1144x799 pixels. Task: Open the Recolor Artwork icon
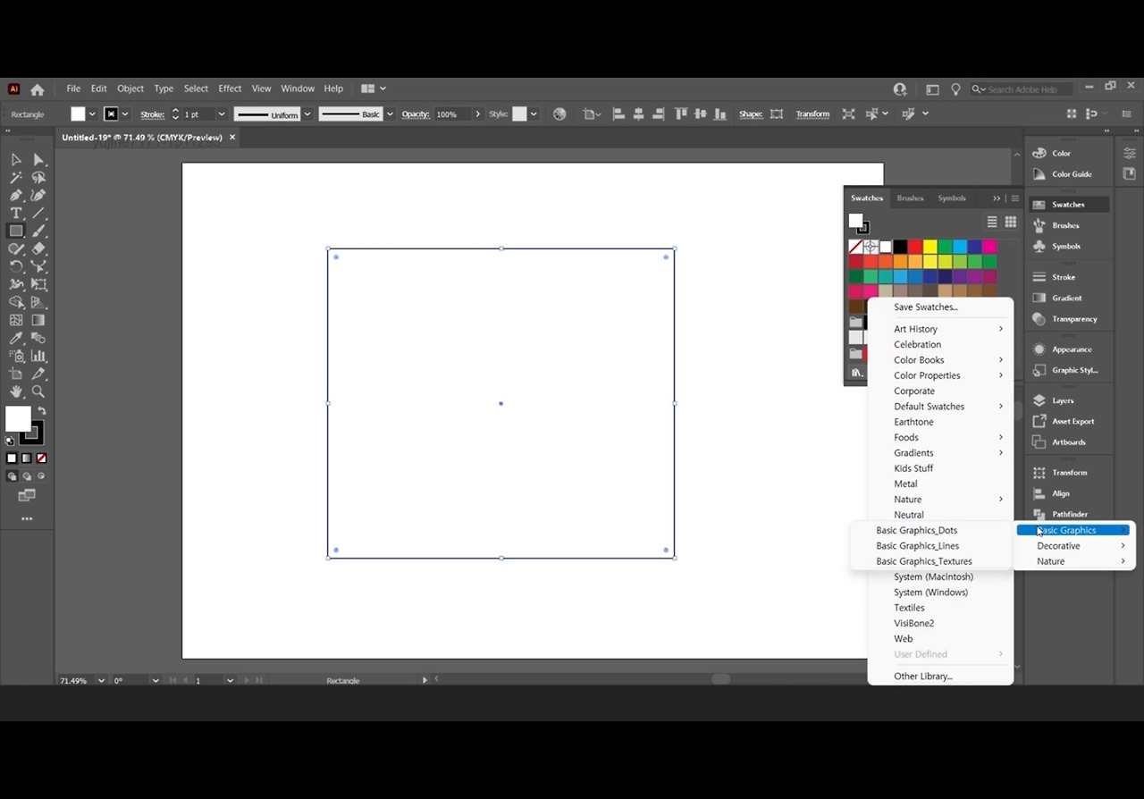coord(559,114)
